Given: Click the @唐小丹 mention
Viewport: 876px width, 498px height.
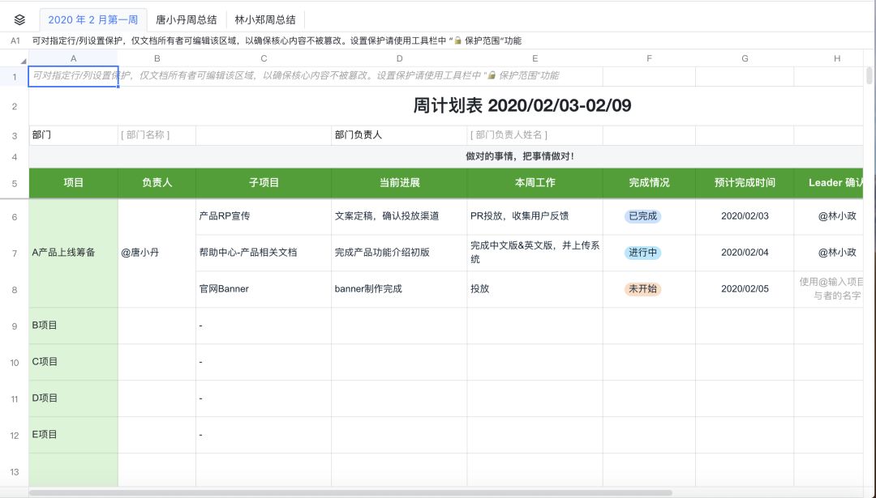Looking at the screenshot, I should coord(140,253).
